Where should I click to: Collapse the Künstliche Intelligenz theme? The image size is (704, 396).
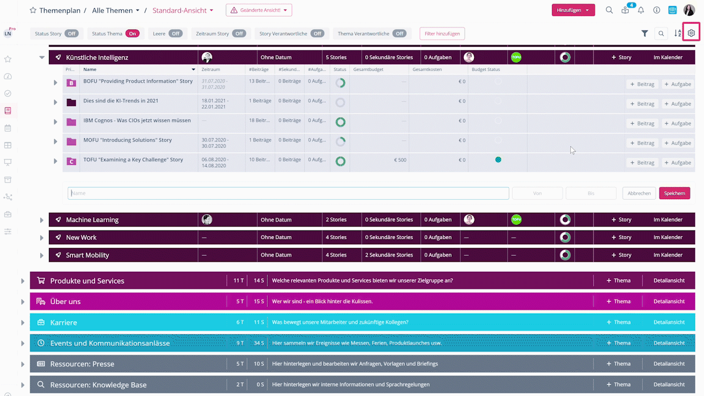point(42,57)
